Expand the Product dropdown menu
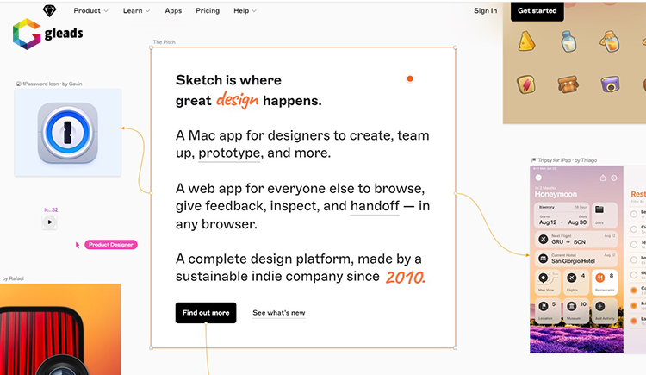This screenshot has height=375, width=646. tap(91, 11)
